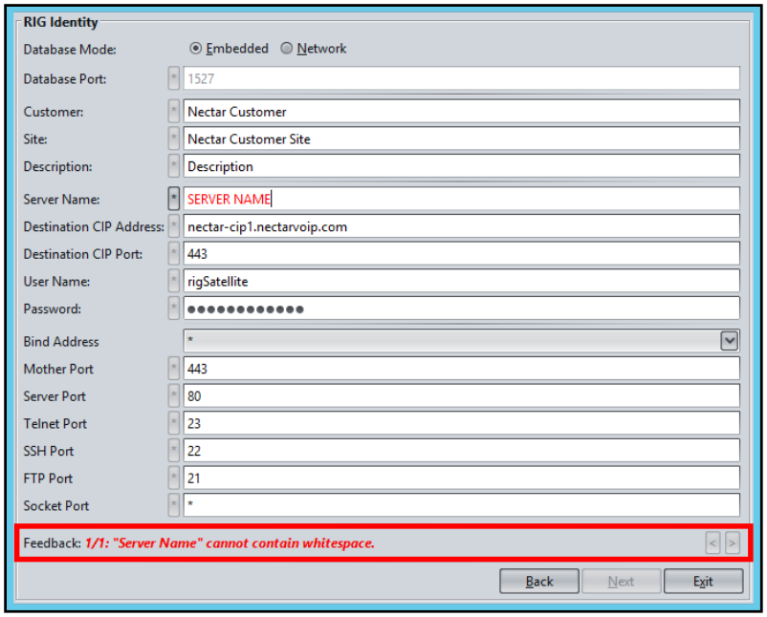The width and height of the screenshot is (767, 617).
Task: Show next feedback message arrow
Action: pos(733,543)
